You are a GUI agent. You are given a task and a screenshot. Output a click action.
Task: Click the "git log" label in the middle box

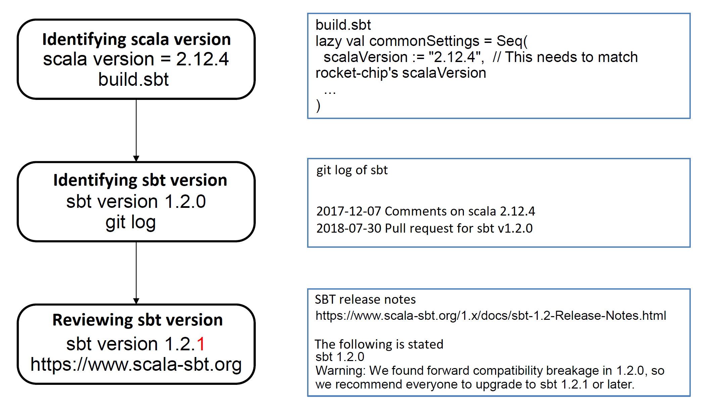click(131, 222)
